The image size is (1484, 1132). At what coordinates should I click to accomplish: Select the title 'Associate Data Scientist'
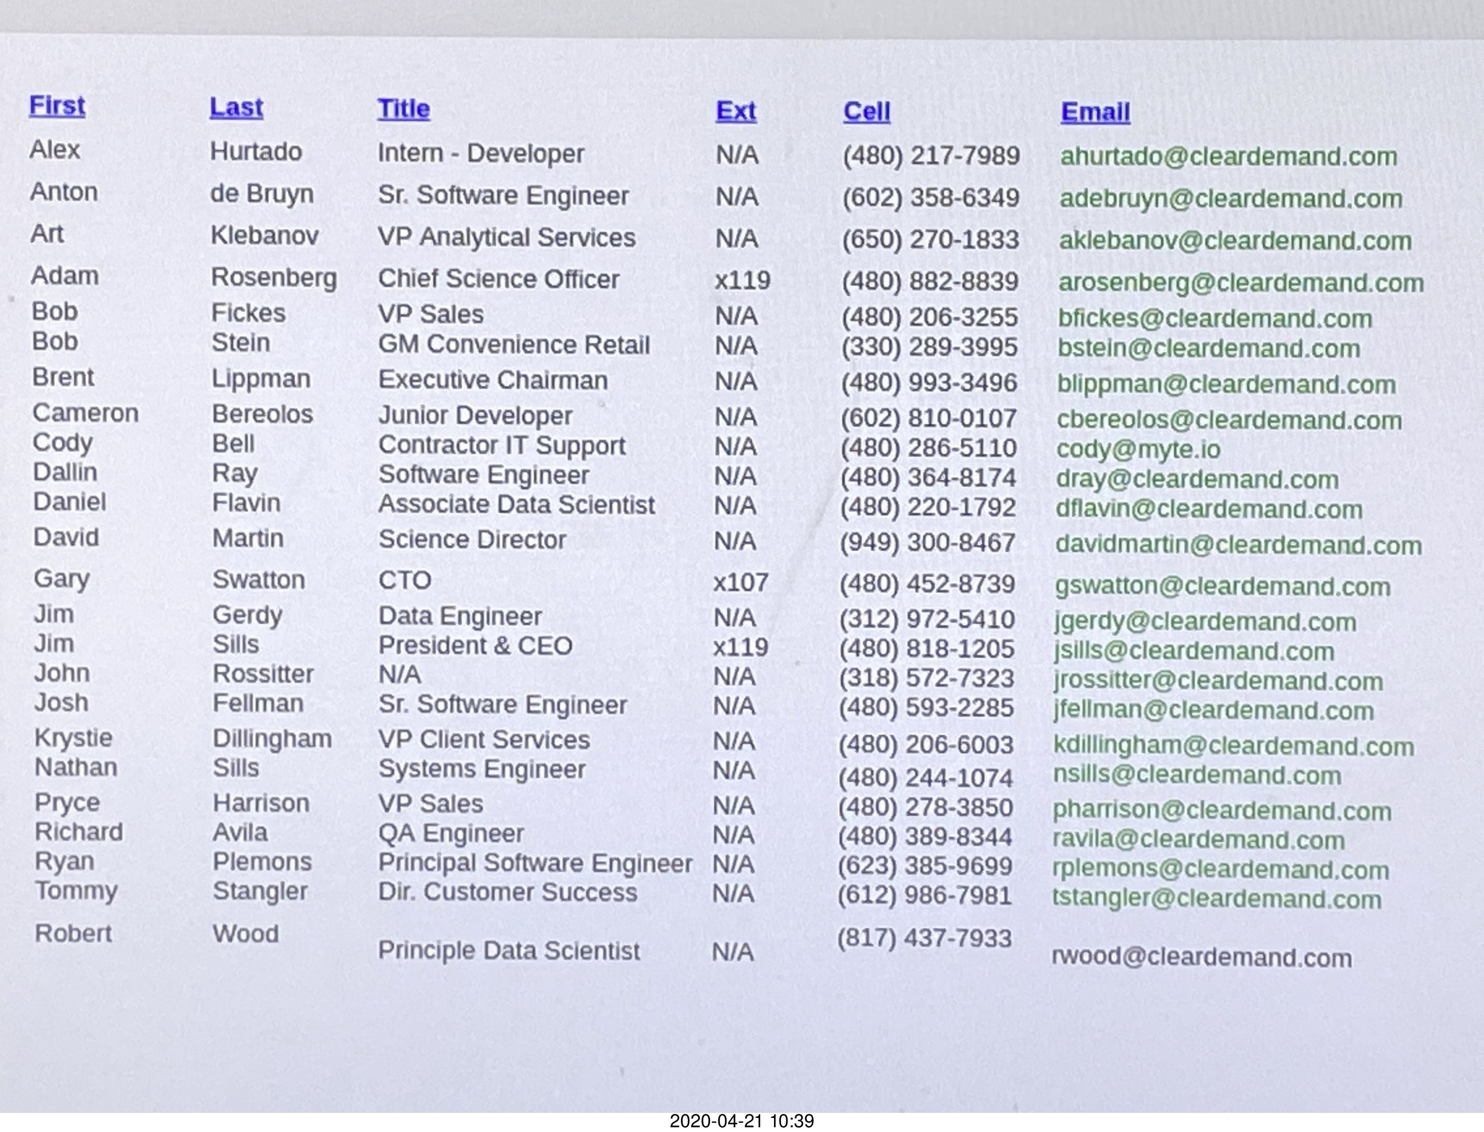(517, 505)
